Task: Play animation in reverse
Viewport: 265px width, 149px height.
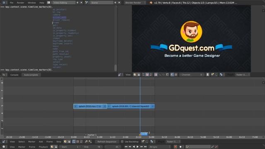Action: (134, 147)
